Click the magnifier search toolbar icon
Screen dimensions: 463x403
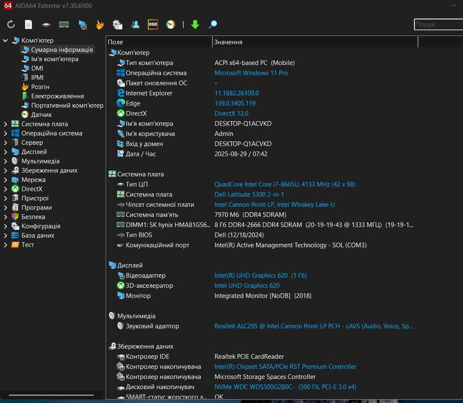point(213,24)
